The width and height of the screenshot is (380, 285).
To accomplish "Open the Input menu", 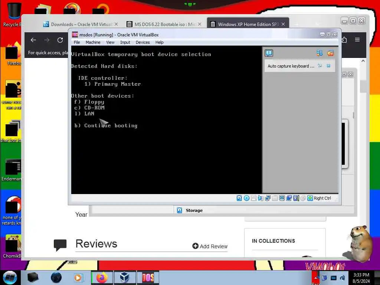I will click(x=125, y=42).
